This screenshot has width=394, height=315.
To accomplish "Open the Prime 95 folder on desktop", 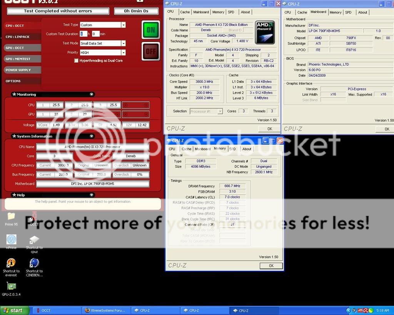I will [11, 219].
